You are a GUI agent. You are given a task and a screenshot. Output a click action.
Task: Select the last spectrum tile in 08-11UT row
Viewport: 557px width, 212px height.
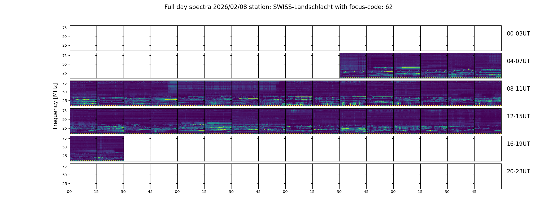(x=488, y=93)
